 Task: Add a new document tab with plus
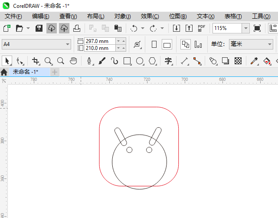(55, 72)
